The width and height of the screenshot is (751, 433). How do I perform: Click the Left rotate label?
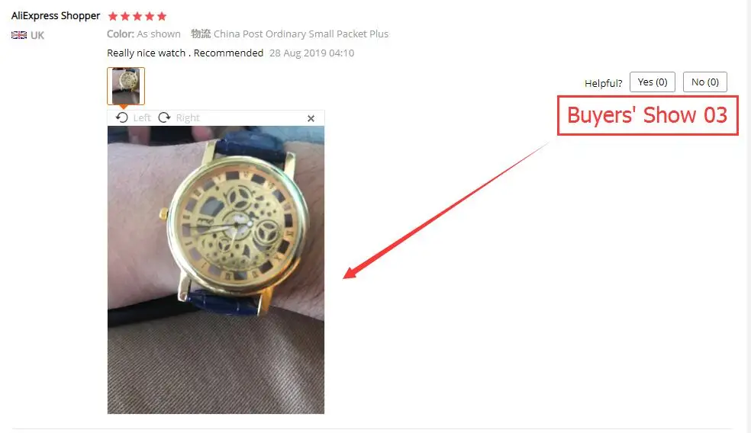point(142,117)
